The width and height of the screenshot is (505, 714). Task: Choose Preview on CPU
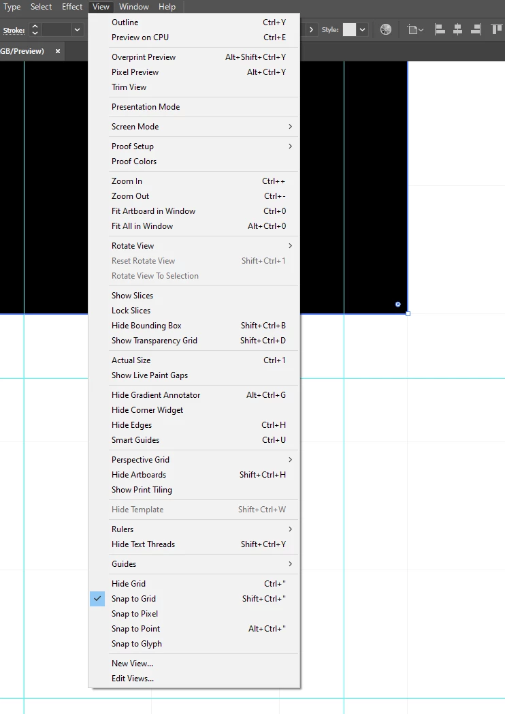pos(194,37)
